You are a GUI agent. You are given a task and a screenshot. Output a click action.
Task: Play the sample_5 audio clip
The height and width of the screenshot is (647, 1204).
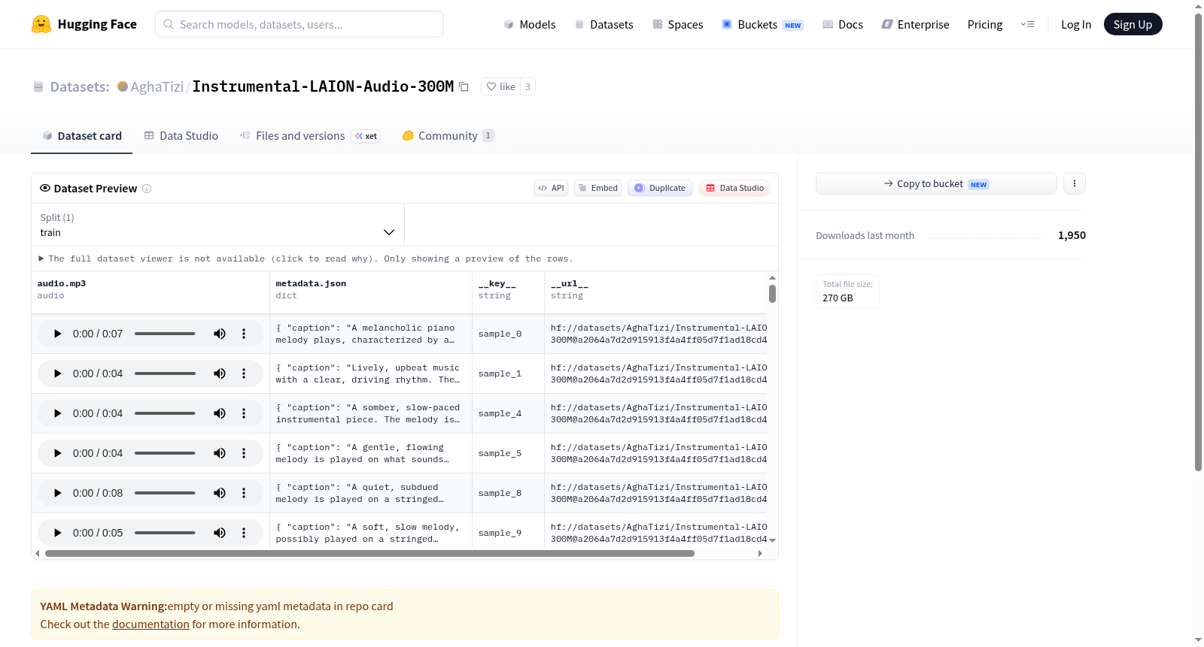pos(57,453)
